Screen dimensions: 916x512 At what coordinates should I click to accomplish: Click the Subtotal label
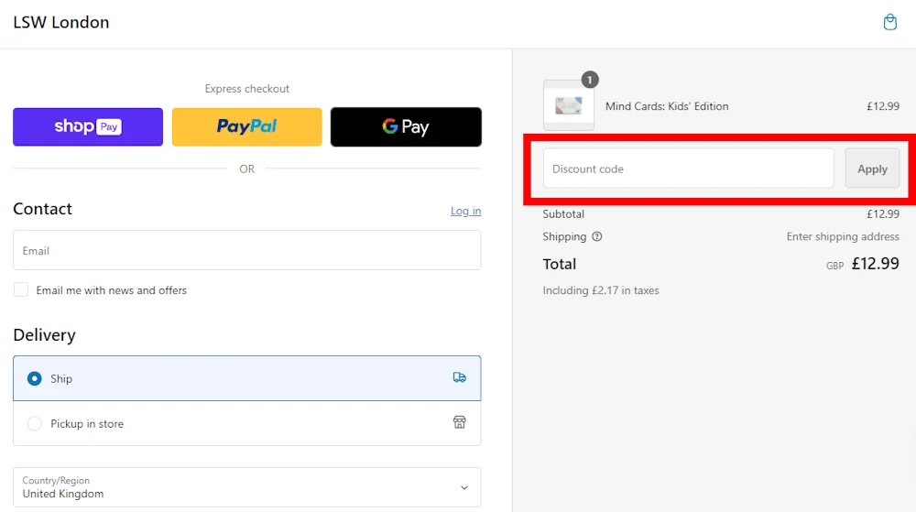point(563,213)
